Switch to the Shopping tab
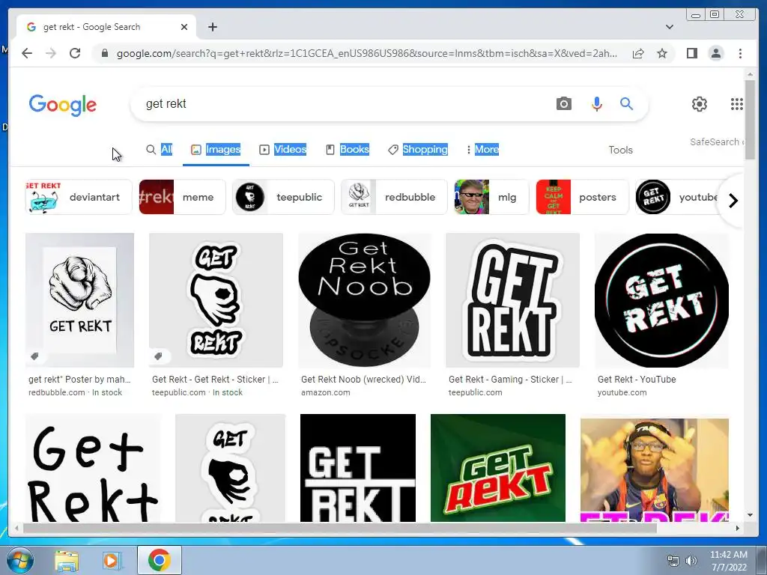 [x=418, y=150]
